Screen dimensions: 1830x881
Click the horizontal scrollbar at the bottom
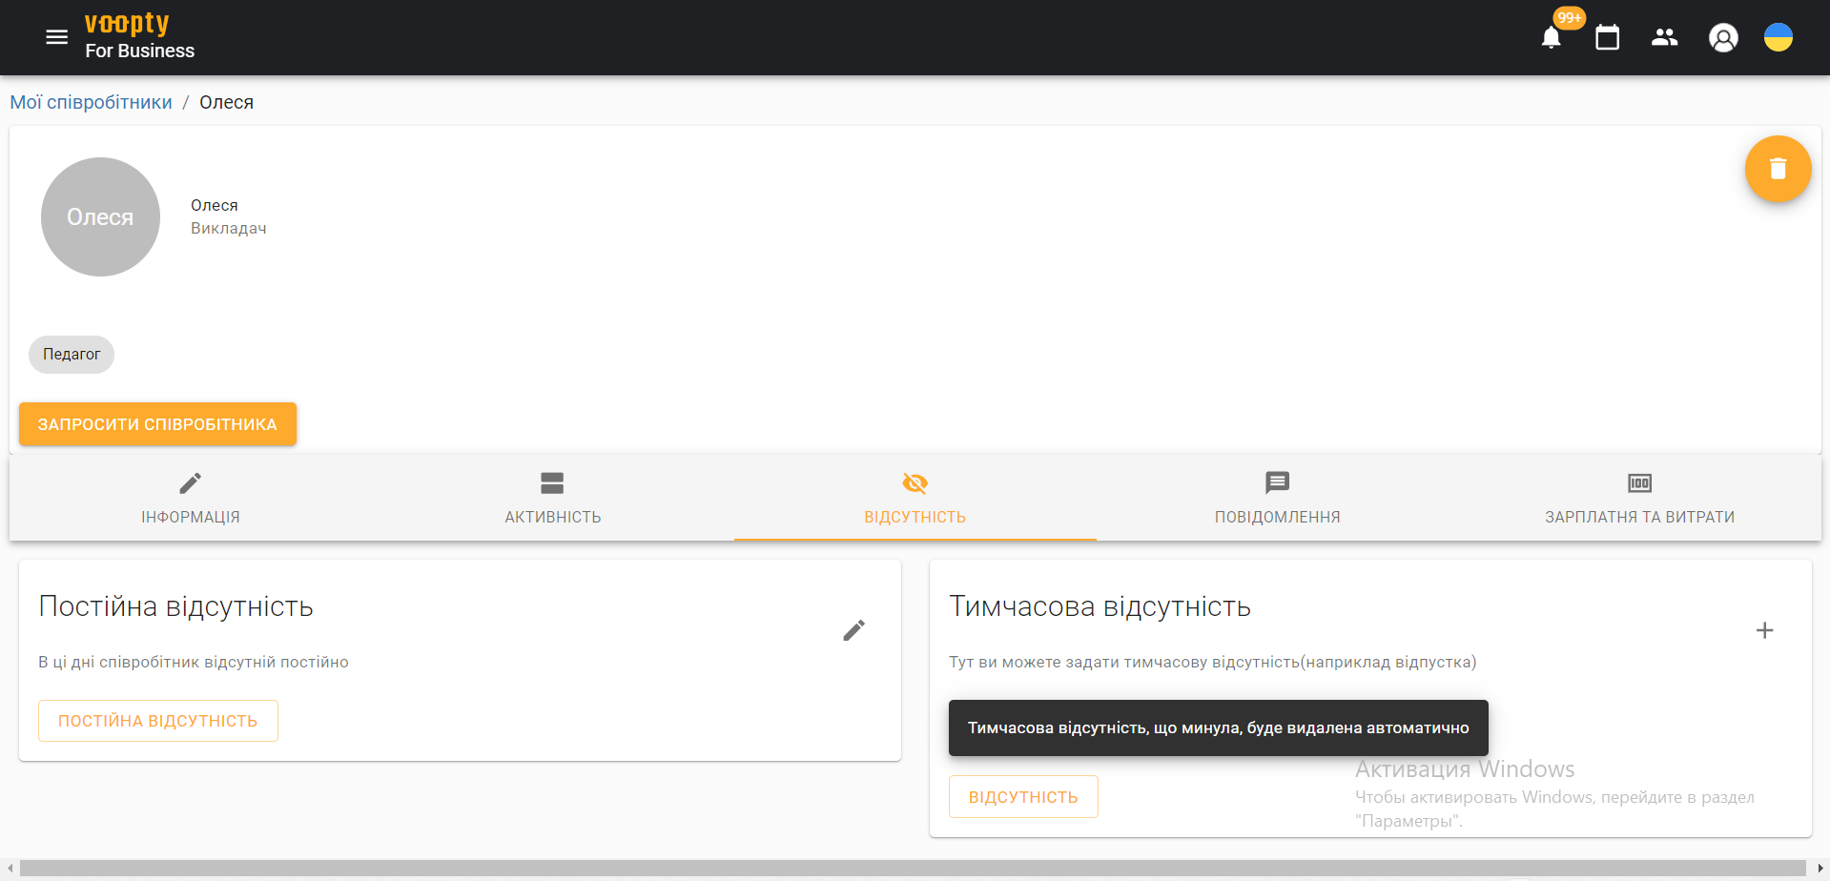point(913,868)
